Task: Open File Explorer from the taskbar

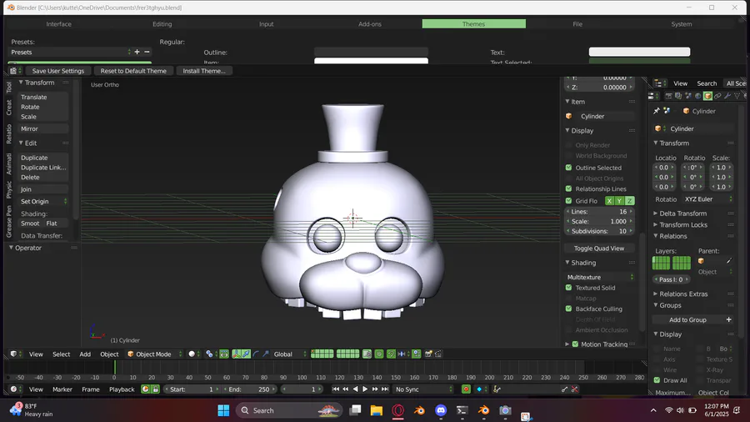Action: (x=377, y=410)
